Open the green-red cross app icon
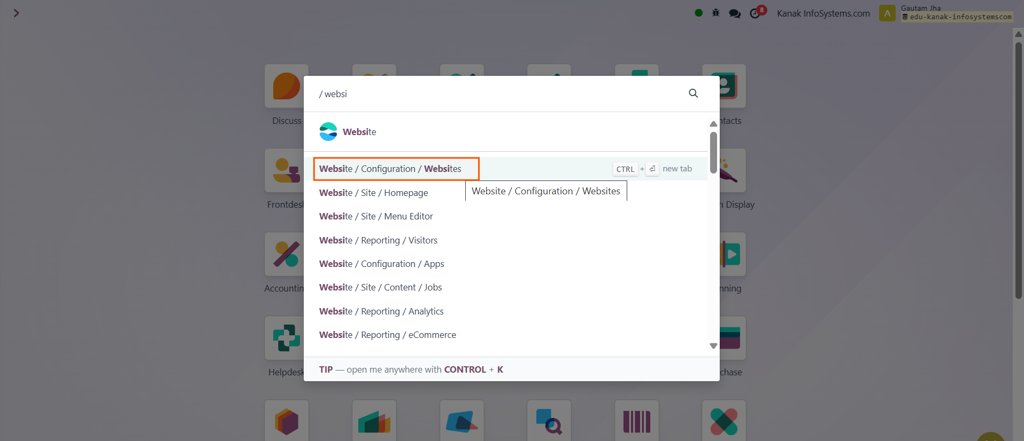The image size is (1024, 441). point(724,422)
